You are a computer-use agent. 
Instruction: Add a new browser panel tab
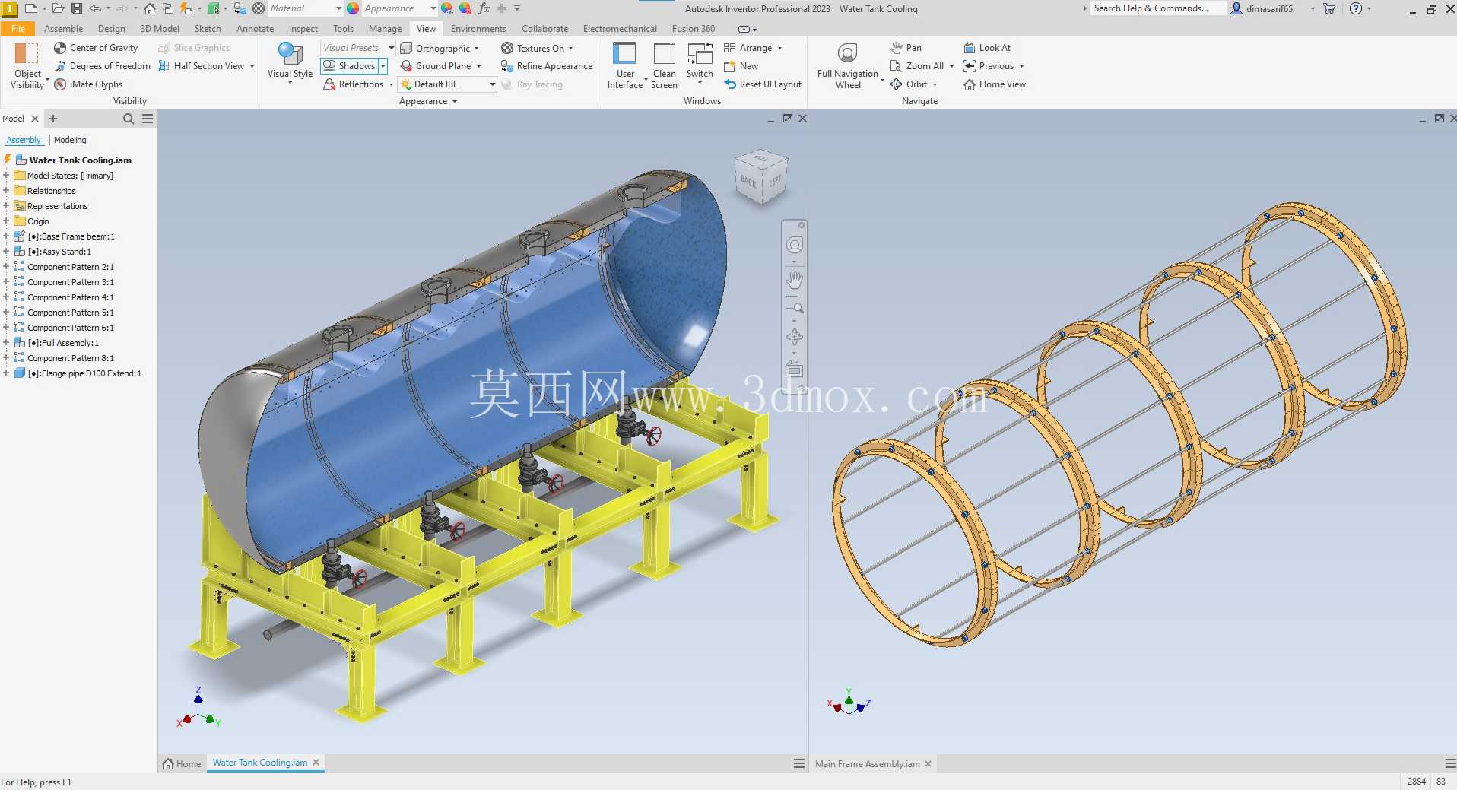[x=53, y=119]
